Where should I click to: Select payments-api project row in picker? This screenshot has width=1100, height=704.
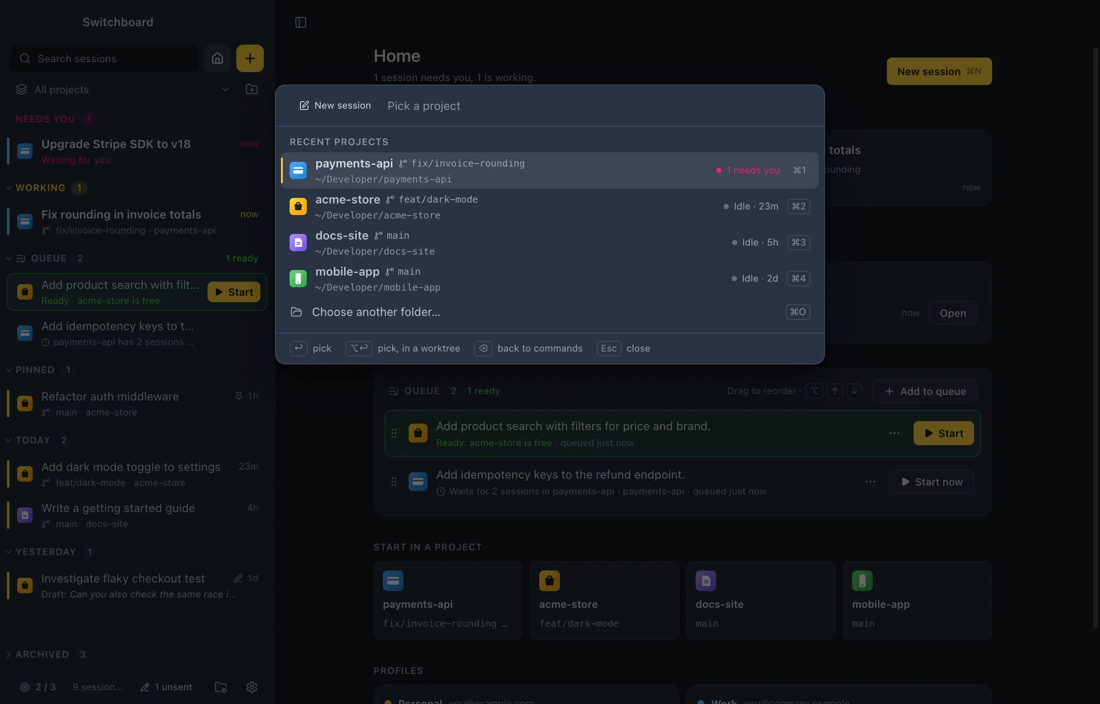tap(550, 170)
